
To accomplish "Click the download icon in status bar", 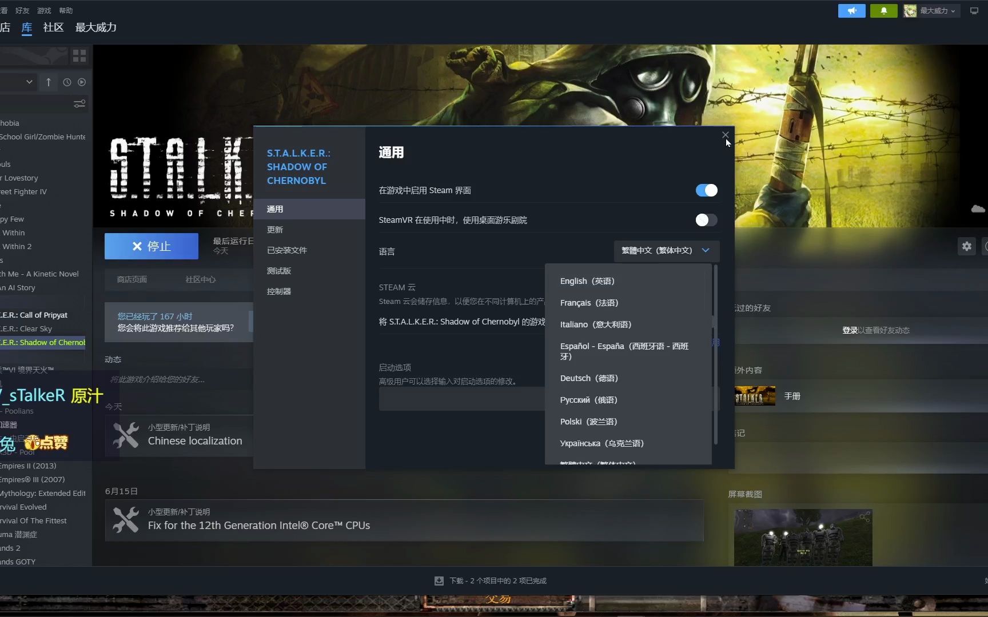I will [439, 580].
